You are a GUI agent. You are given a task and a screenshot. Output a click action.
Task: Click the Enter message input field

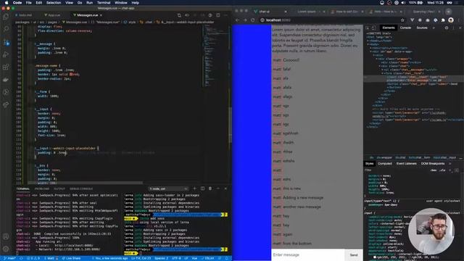(307, 254)
